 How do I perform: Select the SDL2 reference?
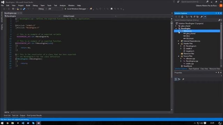pyautogui.click(x=188, y=36)
